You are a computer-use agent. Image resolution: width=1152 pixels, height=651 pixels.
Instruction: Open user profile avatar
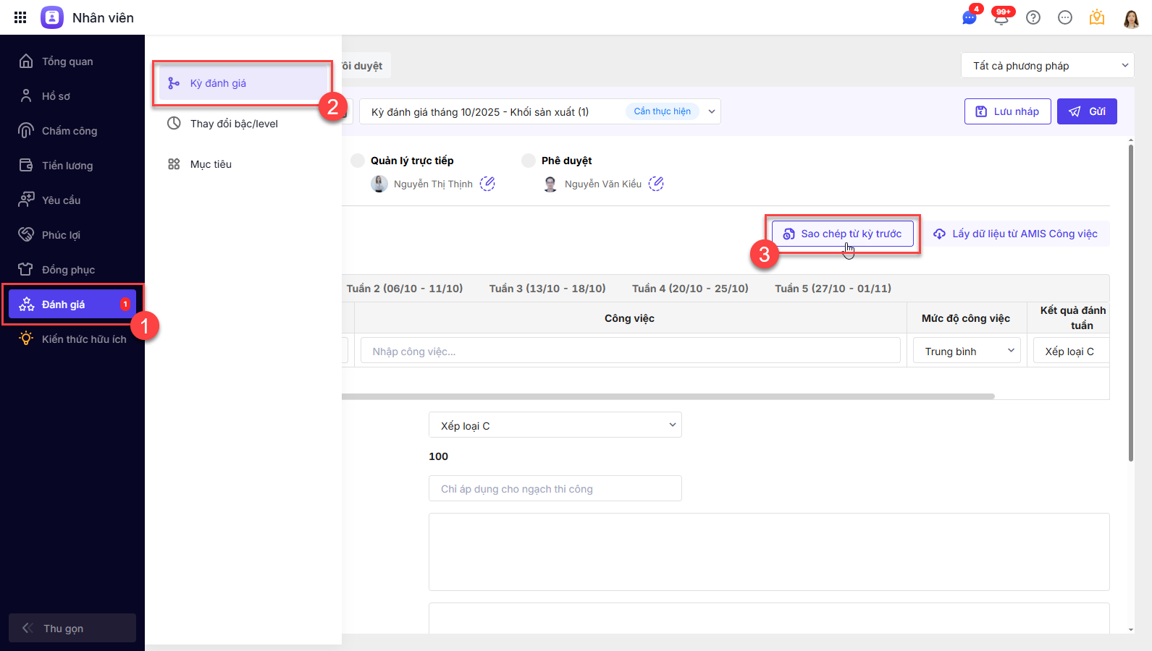click(1131, 18)
